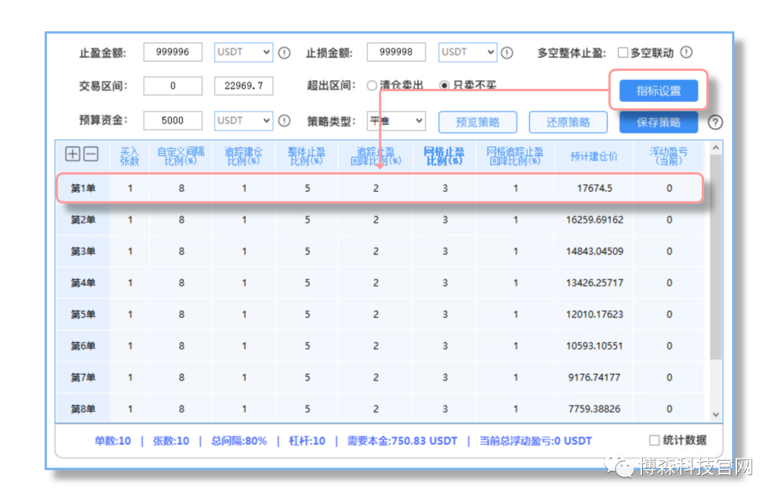The height and width of the screenshot is (501, 779).
Task: Click the 网格追踪止盈回降比例(%) column header
Action: click(x=515, y=156)
